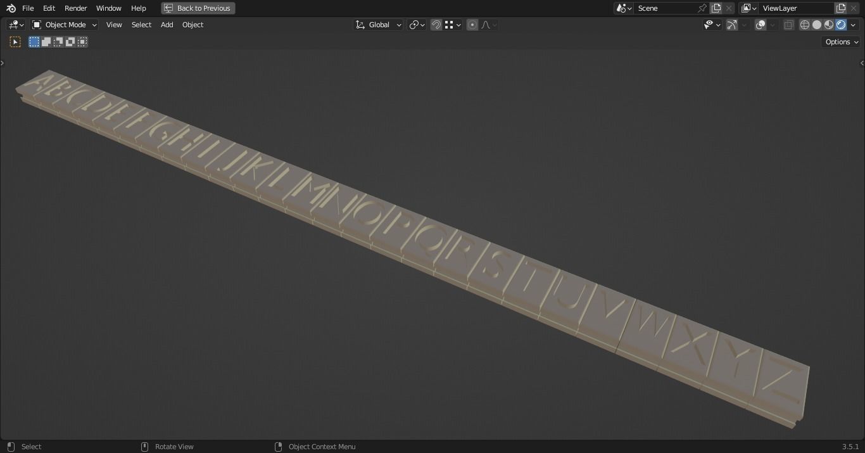Choose the Subtract selection mode icon
This screenshot has width=865, height=453.
click(x=58, y=42)
